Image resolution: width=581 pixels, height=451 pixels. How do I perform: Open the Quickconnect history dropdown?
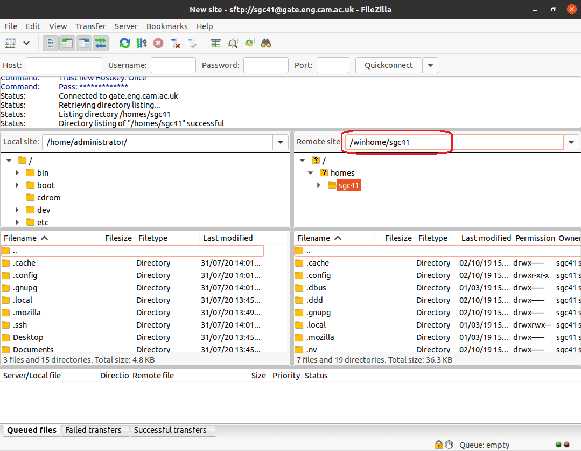pyautogui.click(x=430, y=65)
